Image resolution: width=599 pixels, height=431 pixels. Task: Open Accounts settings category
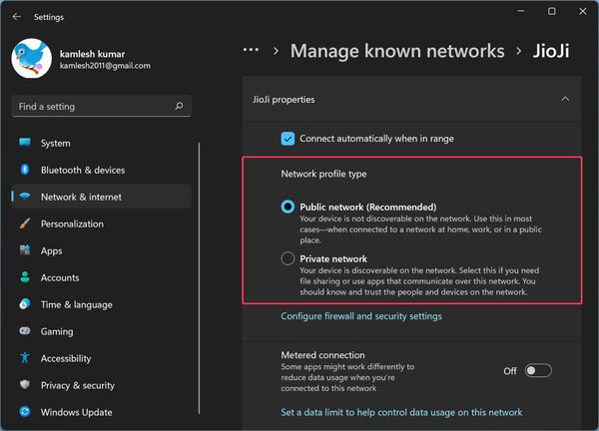click(102, 277)
